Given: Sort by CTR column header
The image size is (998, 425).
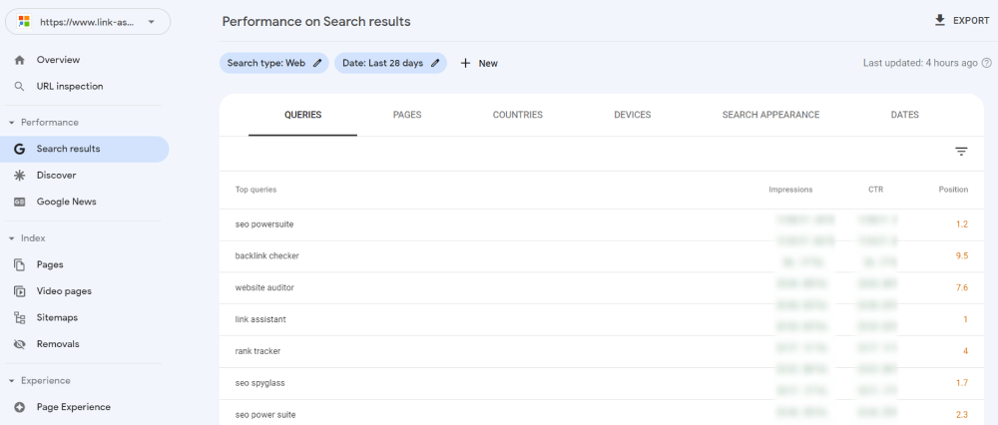Looking at the screenshot, I should [875, 190].
